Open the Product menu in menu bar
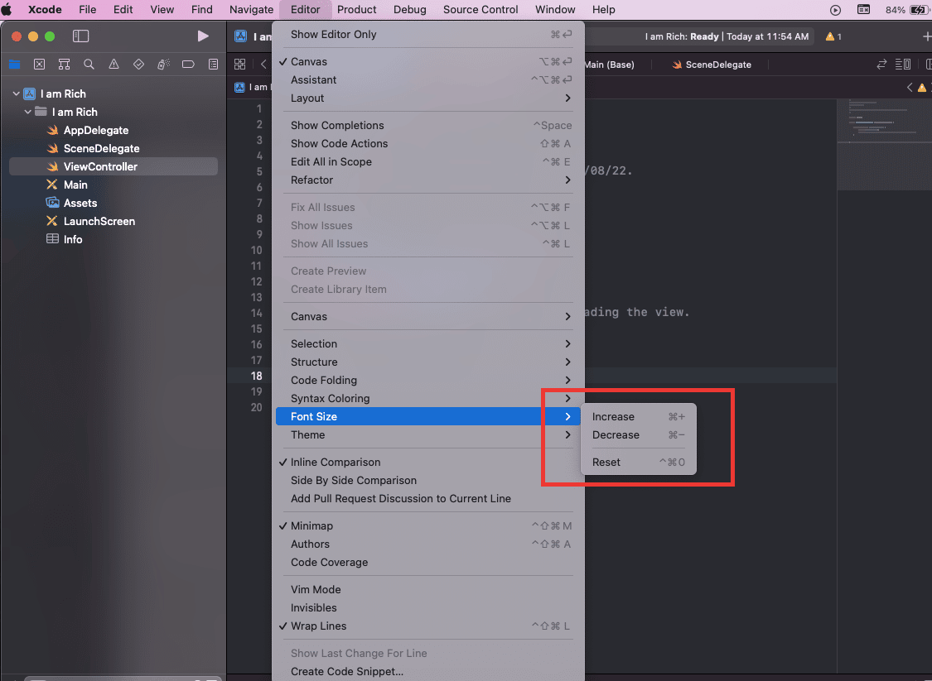This screenshot has width=932, height=681. coord(357,9)
